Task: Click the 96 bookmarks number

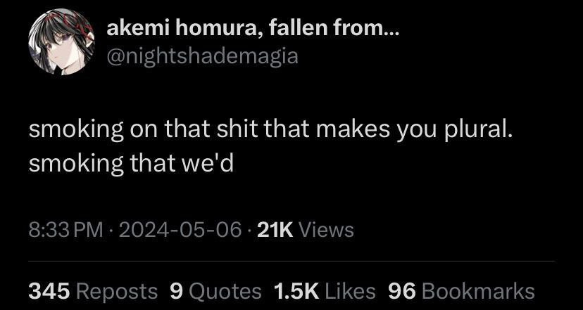Action: (402, 291)
